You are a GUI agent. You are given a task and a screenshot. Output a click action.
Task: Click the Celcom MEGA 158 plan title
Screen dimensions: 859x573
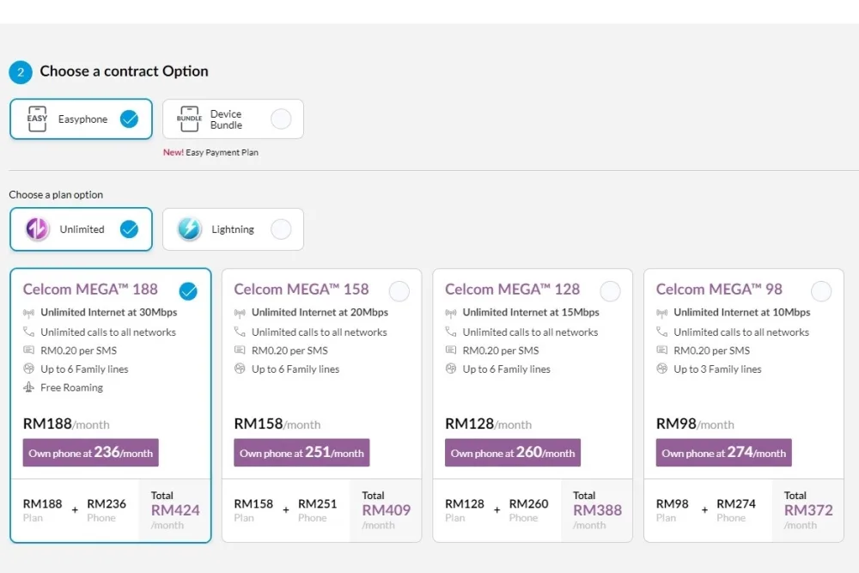[x=302, y=290]
